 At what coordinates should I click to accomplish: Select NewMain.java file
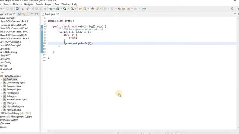pos(14,110)
